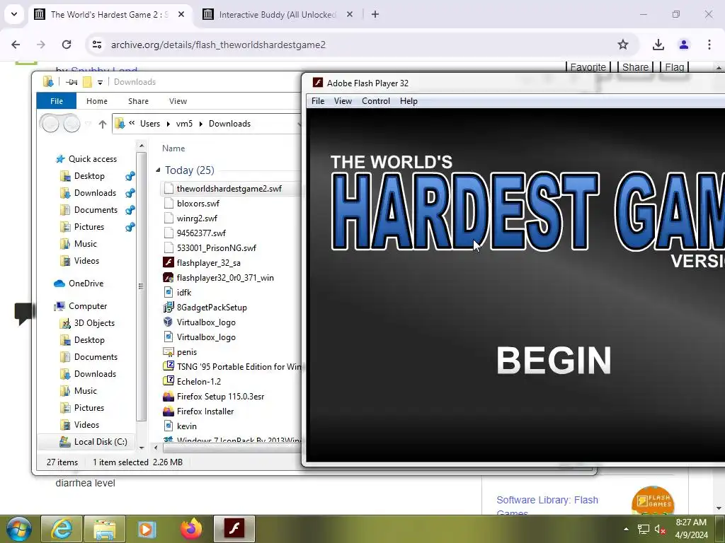Click the first Virtualbox_logo cube icon

tap(169, 322)
